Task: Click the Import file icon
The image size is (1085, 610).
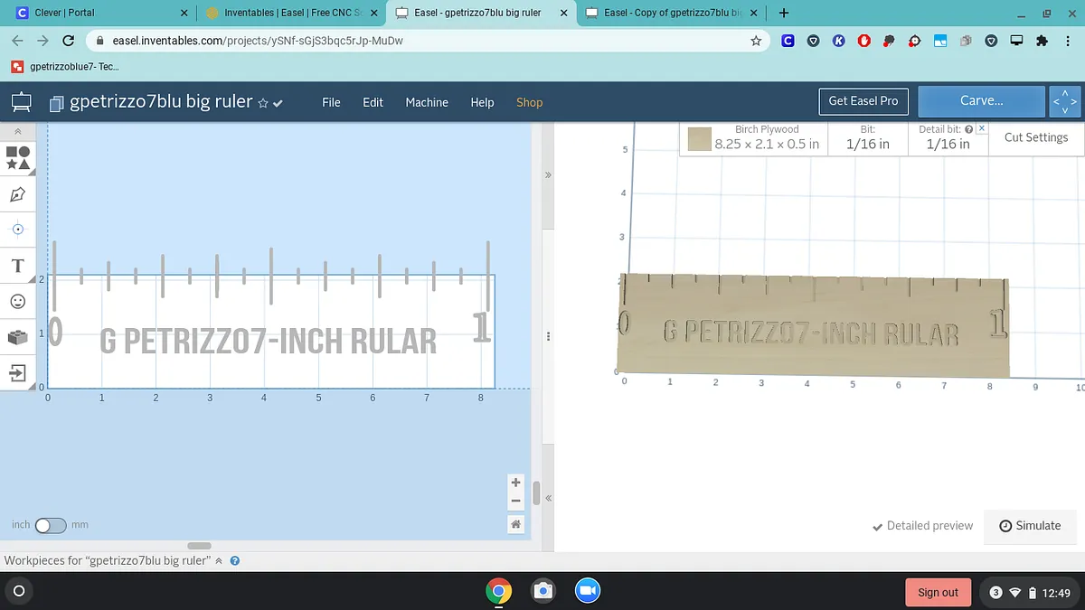Action: [18, 372]
